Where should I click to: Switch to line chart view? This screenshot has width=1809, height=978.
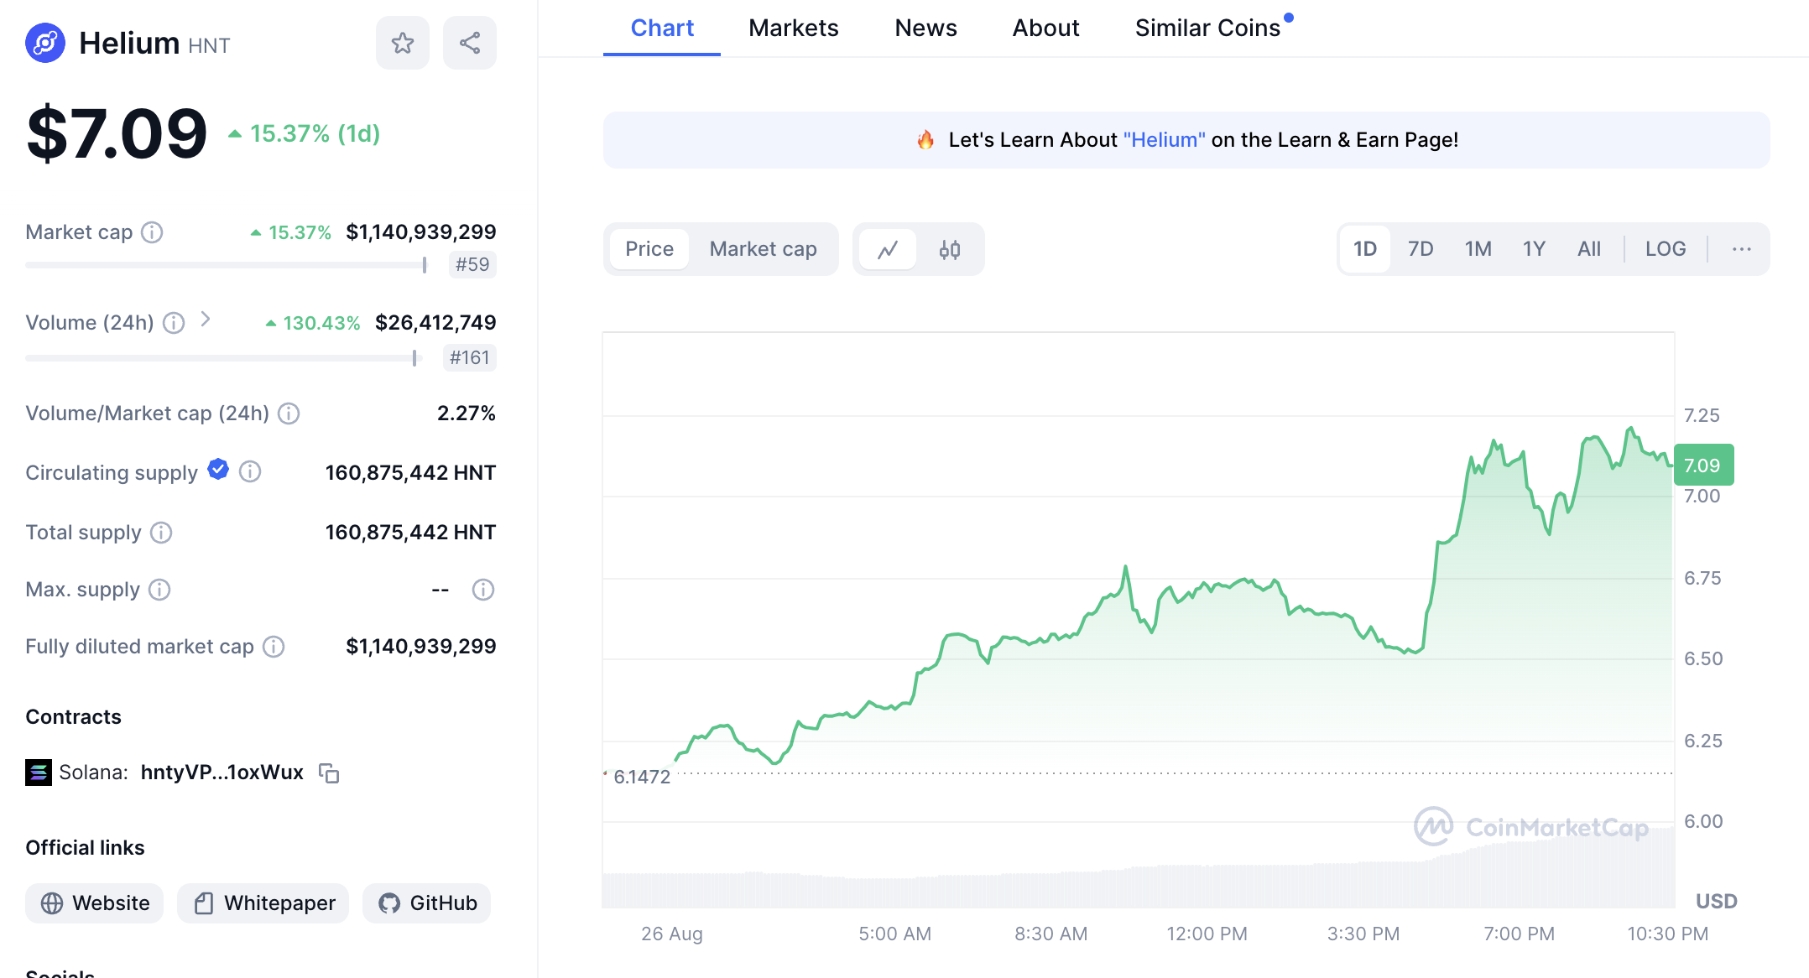888,249
